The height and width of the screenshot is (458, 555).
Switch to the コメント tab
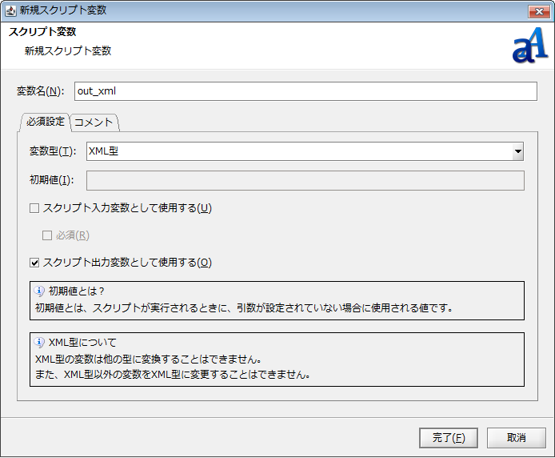tap(94, 123)
